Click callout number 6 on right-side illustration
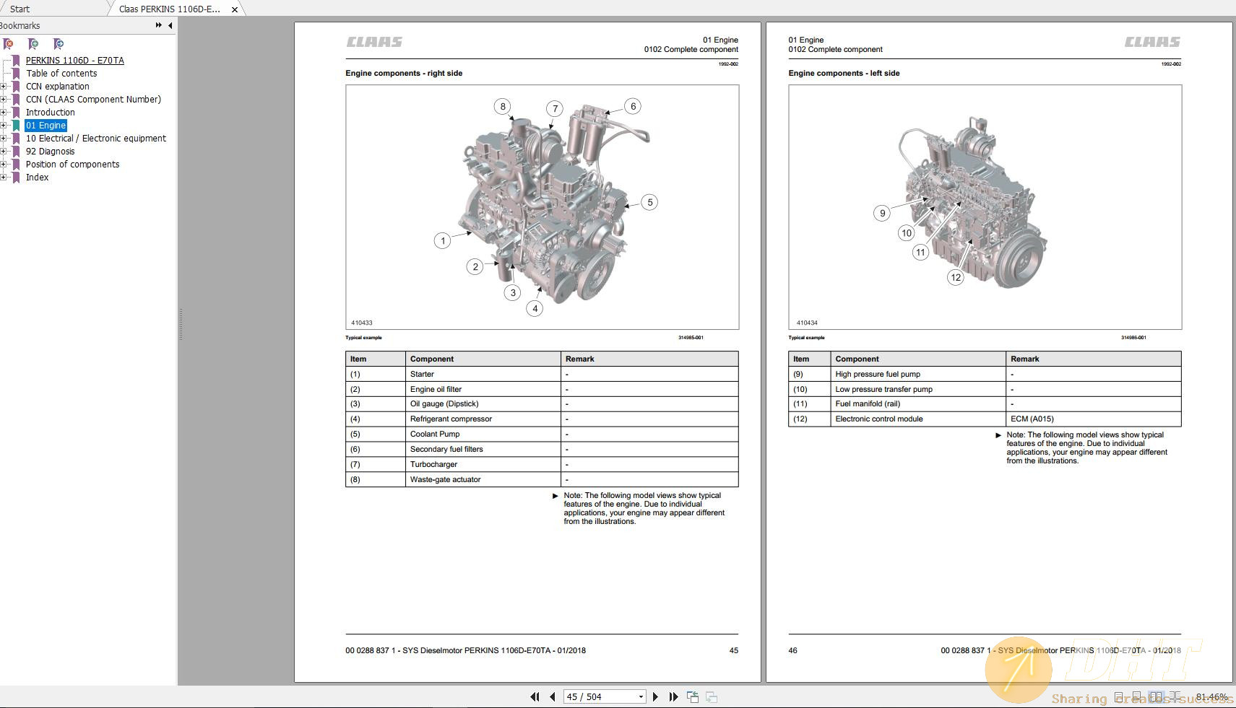Image resolution: width=1236 pixels, height=708 pixels. [x=633, y=106]
